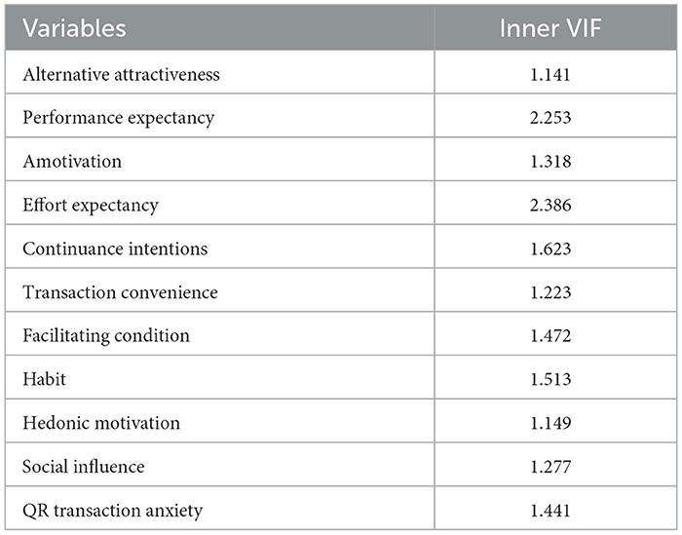This screenshot has width=682, height=535.
Task: Click the Variables column header
Action: (75, 28)
